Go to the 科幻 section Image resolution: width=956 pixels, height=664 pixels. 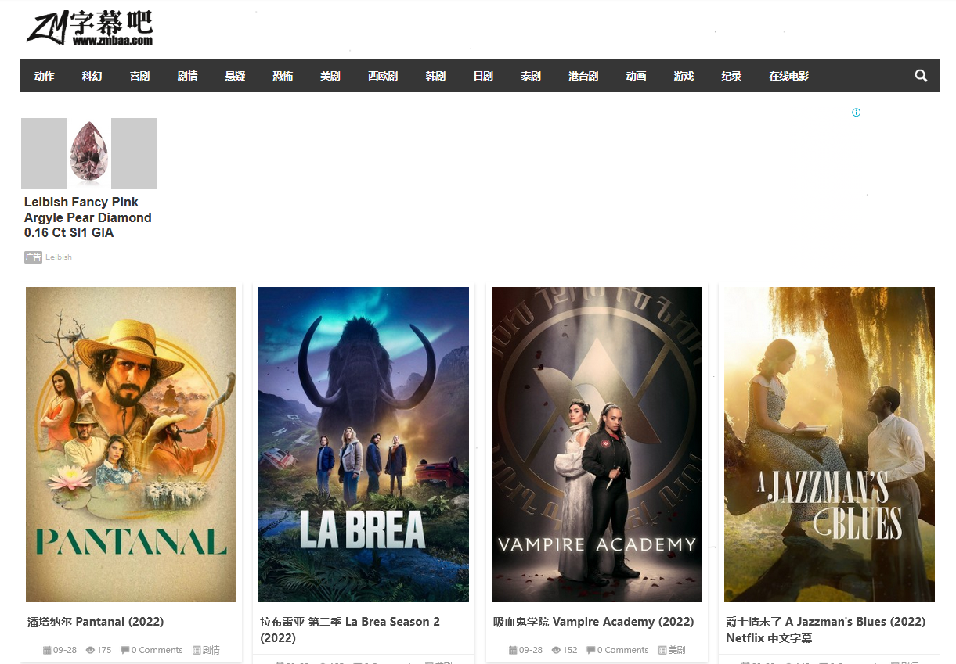92,76
